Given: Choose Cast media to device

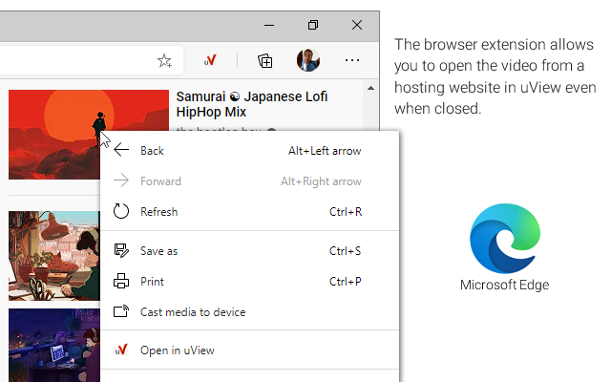Looking at the screenshot, I should click(193, 312).
